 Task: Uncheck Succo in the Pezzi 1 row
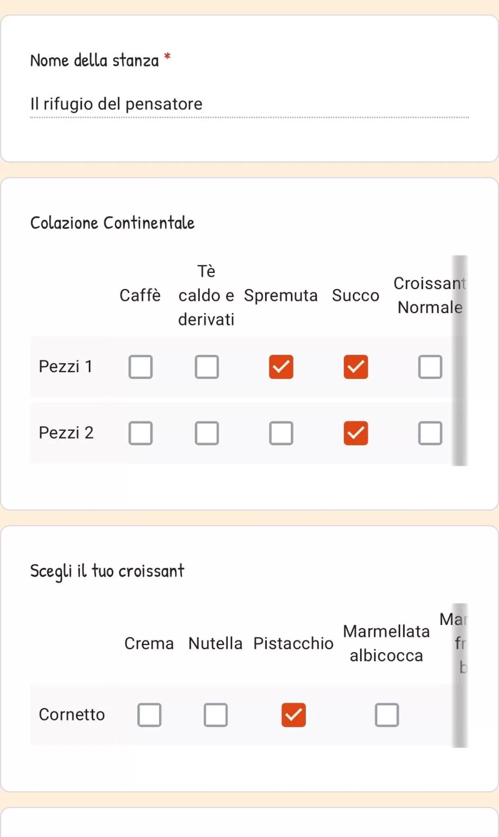coord(356,367)
